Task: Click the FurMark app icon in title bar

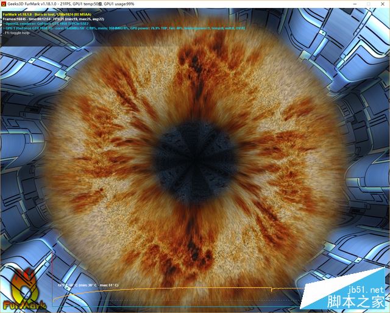Action: 4,4
